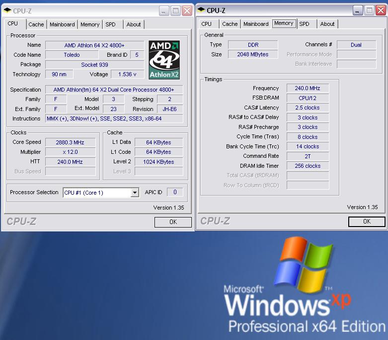Click the Stepping value 2
Image resolution: width=388 pixels, height=340 pixels.
click(x=170, y=99)
